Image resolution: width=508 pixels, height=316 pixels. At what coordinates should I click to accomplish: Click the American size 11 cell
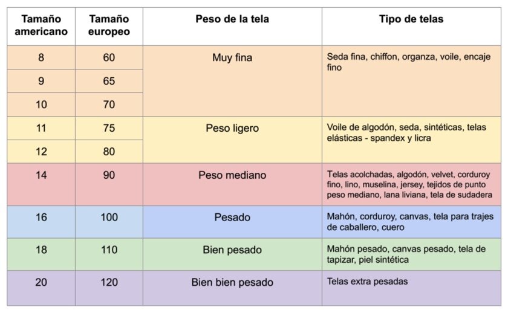[41, 128]
